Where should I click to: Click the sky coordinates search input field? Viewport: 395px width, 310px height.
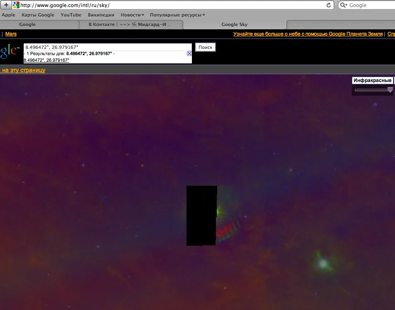point(107,47)
